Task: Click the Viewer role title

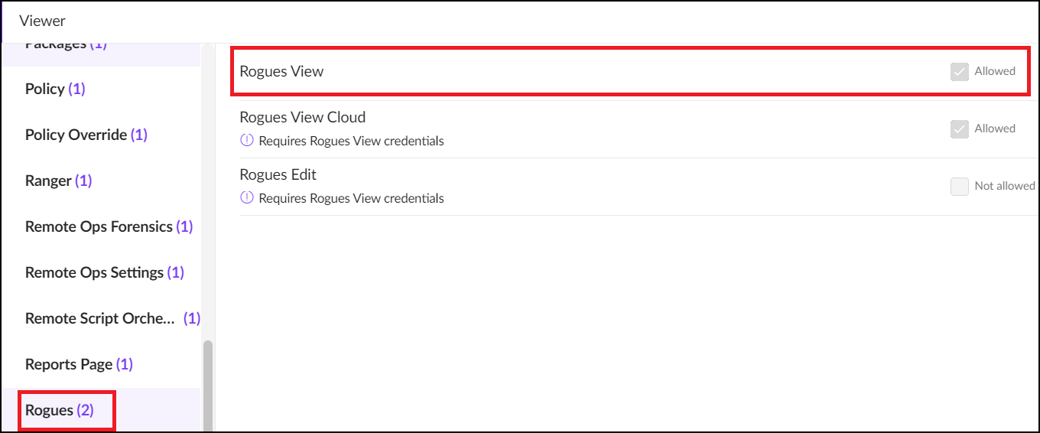Action: pyautogui.click(x=42, y=21)
